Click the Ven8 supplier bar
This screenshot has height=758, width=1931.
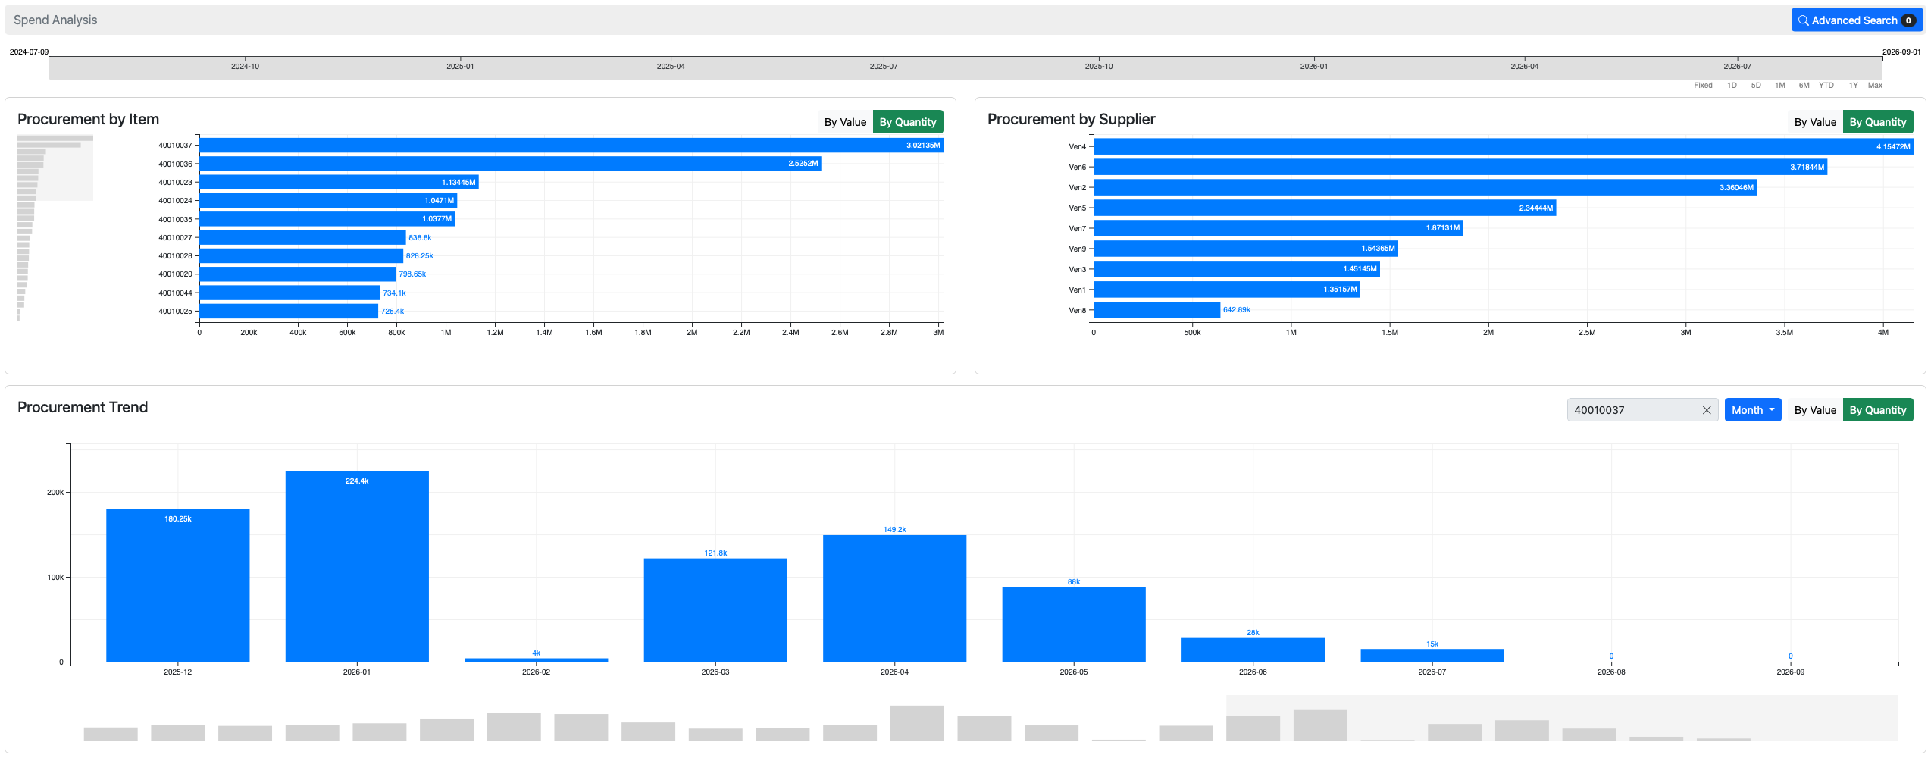click(1157, 310)
